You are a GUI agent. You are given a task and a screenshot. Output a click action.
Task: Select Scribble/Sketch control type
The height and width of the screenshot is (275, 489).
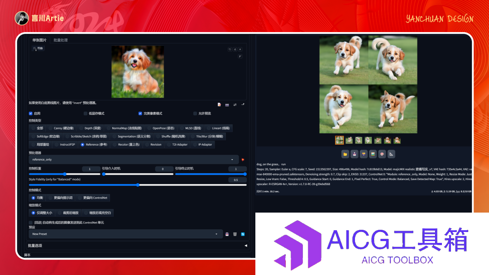pyautogui.click(x=86, y=137)
